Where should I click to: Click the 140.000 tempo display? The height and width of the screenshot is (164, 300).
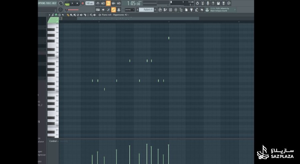pyautogui.click(x=90, y=3)
